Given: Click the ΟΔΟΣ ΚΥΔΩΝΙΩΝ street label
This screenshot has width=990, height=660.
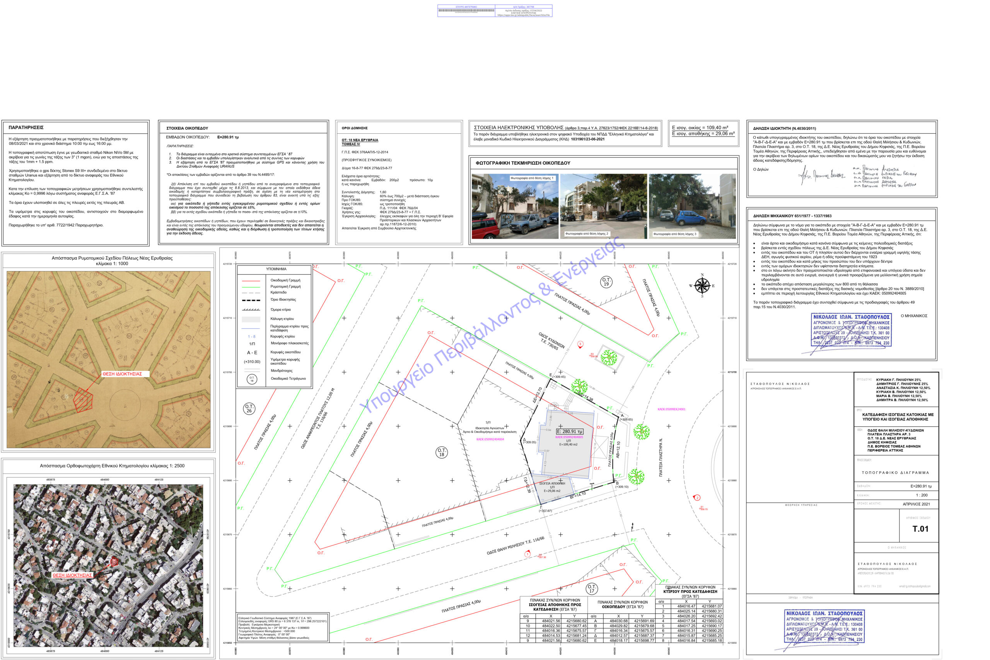Looking at the screenshot, I should (x=551, y=341).
